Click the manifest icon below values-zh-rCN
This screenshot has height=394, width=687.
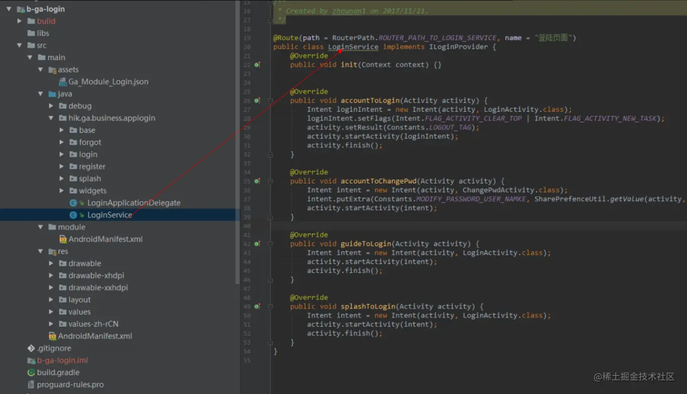click(x=52, y=336)
